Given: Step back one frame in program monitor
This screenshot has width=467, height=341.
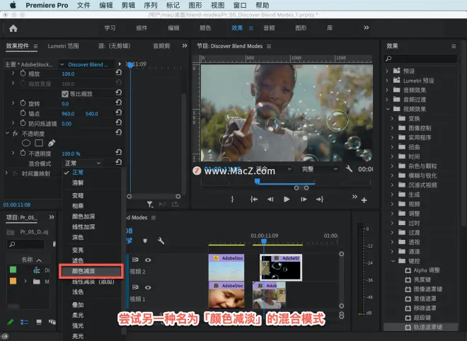Looking at the screenshot, I should pos(270,200).
